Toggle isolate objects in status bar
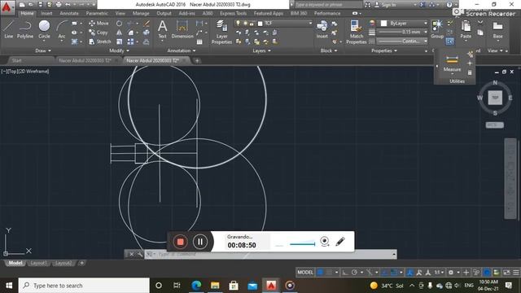This screenshot has height=293, width=521. tap(476, 273)
